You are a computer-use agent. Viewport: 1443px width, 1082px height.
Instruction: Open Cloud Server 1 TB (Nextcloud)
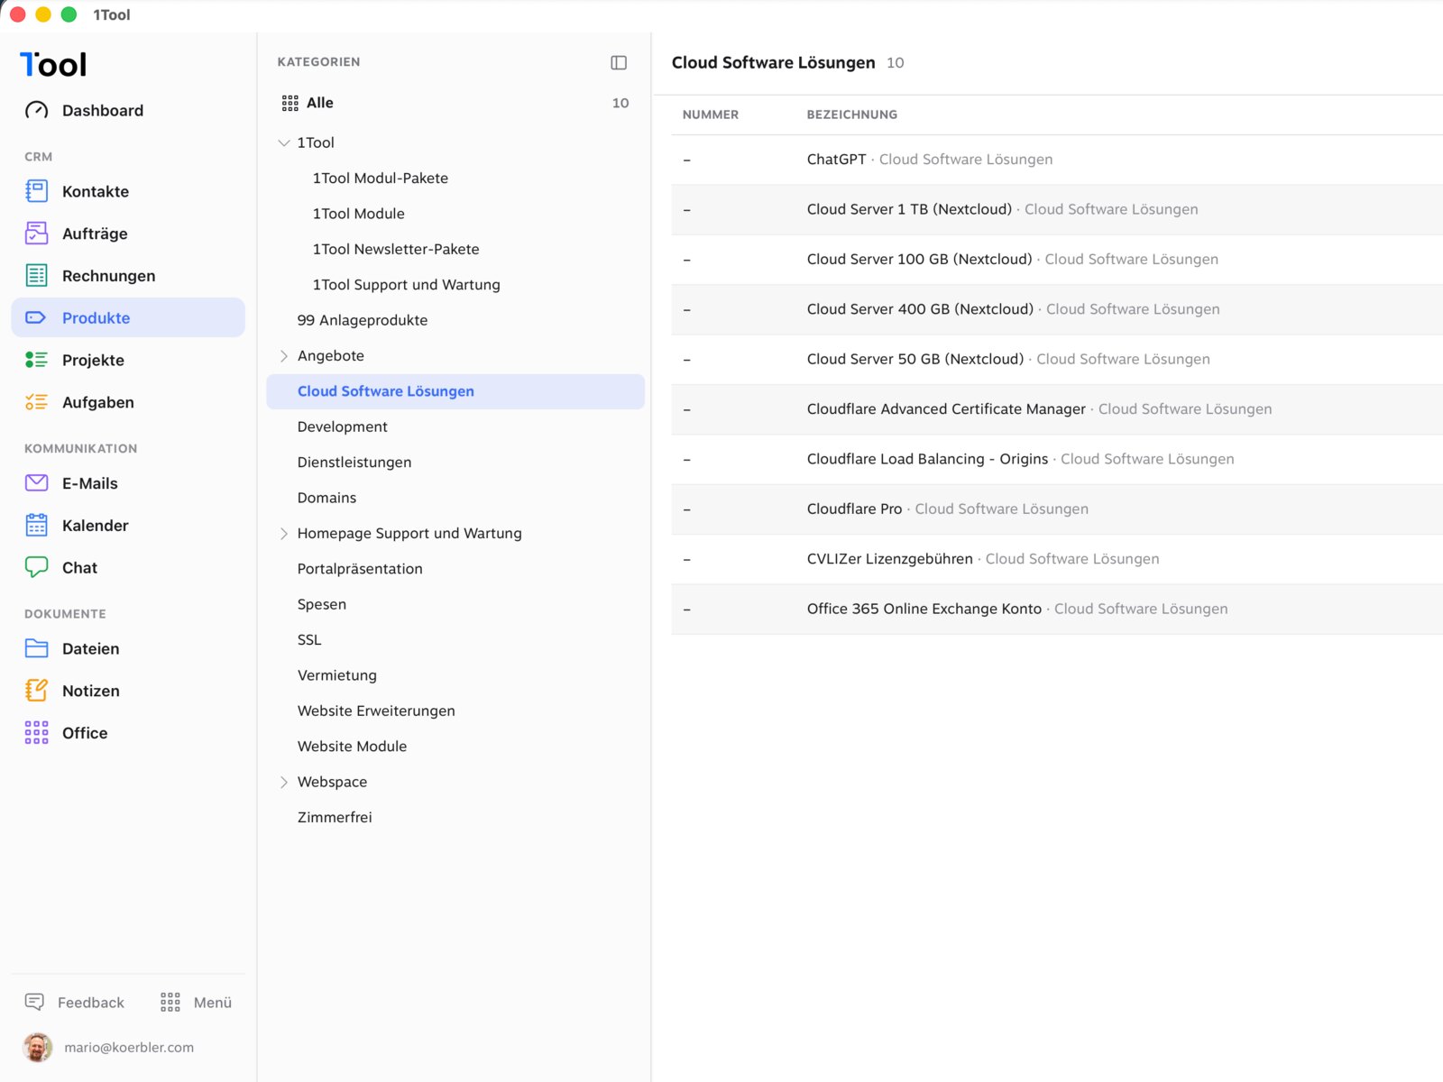[1056, 209]
